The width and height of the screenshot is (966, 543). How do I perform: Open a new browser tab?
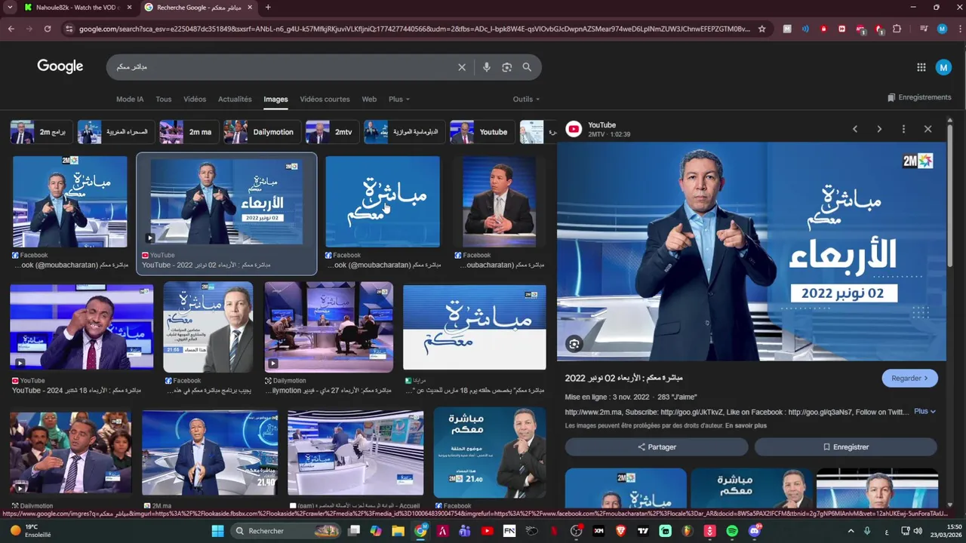[x=268, y=8]
